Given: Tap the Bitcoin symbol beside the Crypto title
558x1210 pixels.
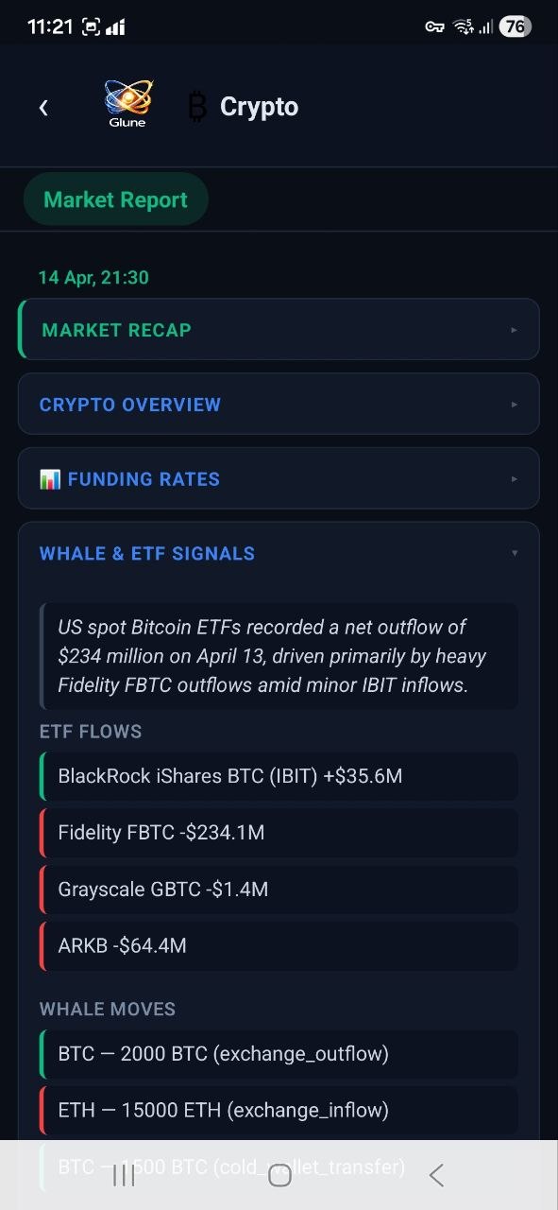Looking at the screenshot, I should click(x=196, y=107).
